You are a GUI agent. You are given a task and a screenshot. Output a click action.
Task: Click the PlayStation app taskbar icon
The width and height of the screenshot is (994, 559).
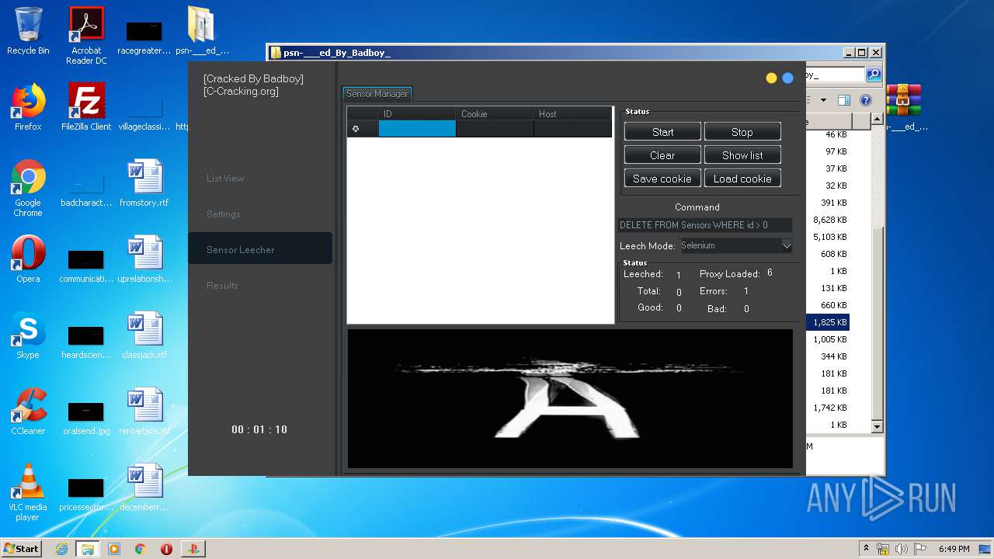click(193, 549)
